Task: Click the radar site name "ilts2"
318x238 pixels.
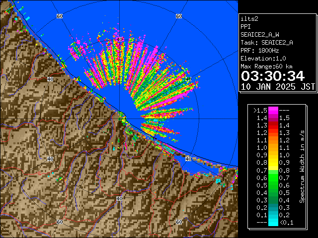Action: coord(249,19)
